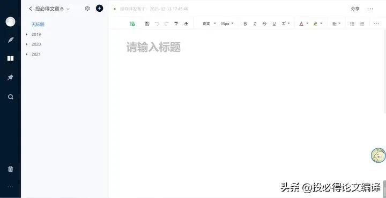Create new document with the plus button
The image size is (386, 198).
(x=100, y=9)
